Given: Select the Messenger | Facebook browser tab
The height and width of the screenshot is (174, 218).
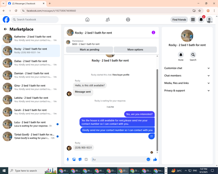Looking at the screenshot, I should click(27, 3).
